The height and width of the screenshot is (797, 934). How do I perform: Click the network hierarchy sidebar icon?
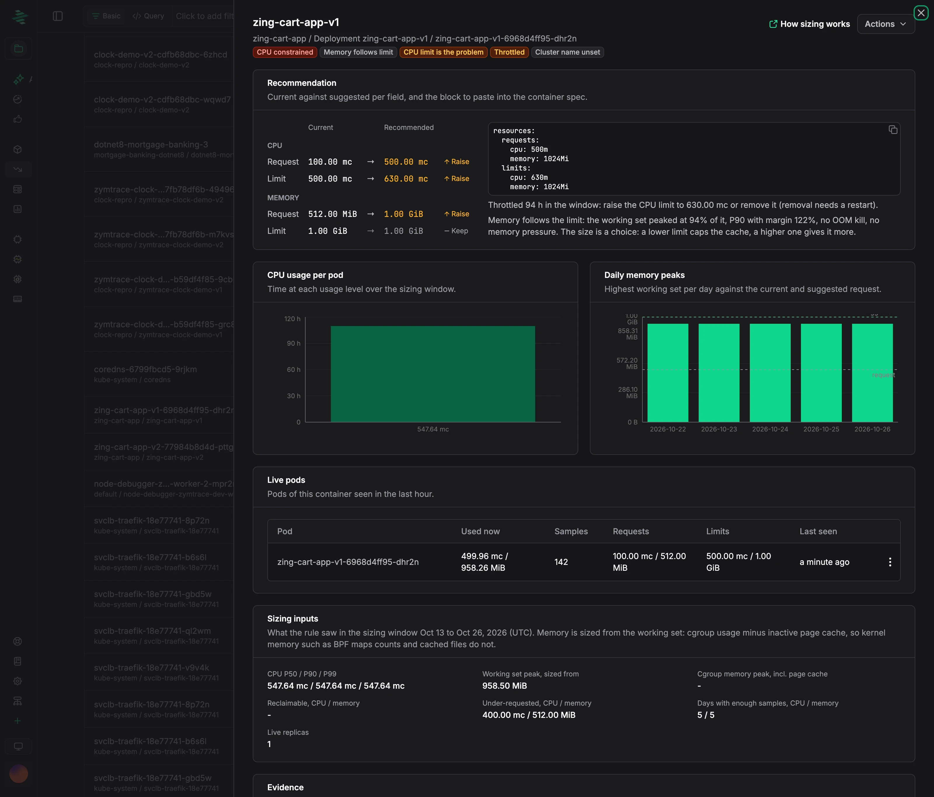click(x=18, y=701)
